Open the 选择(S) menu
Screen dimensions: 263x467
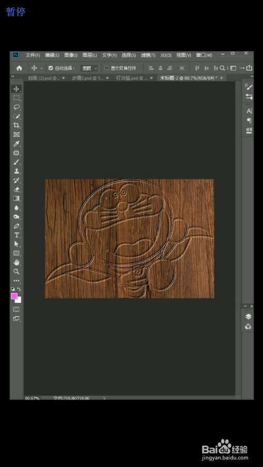coord(128,55)
